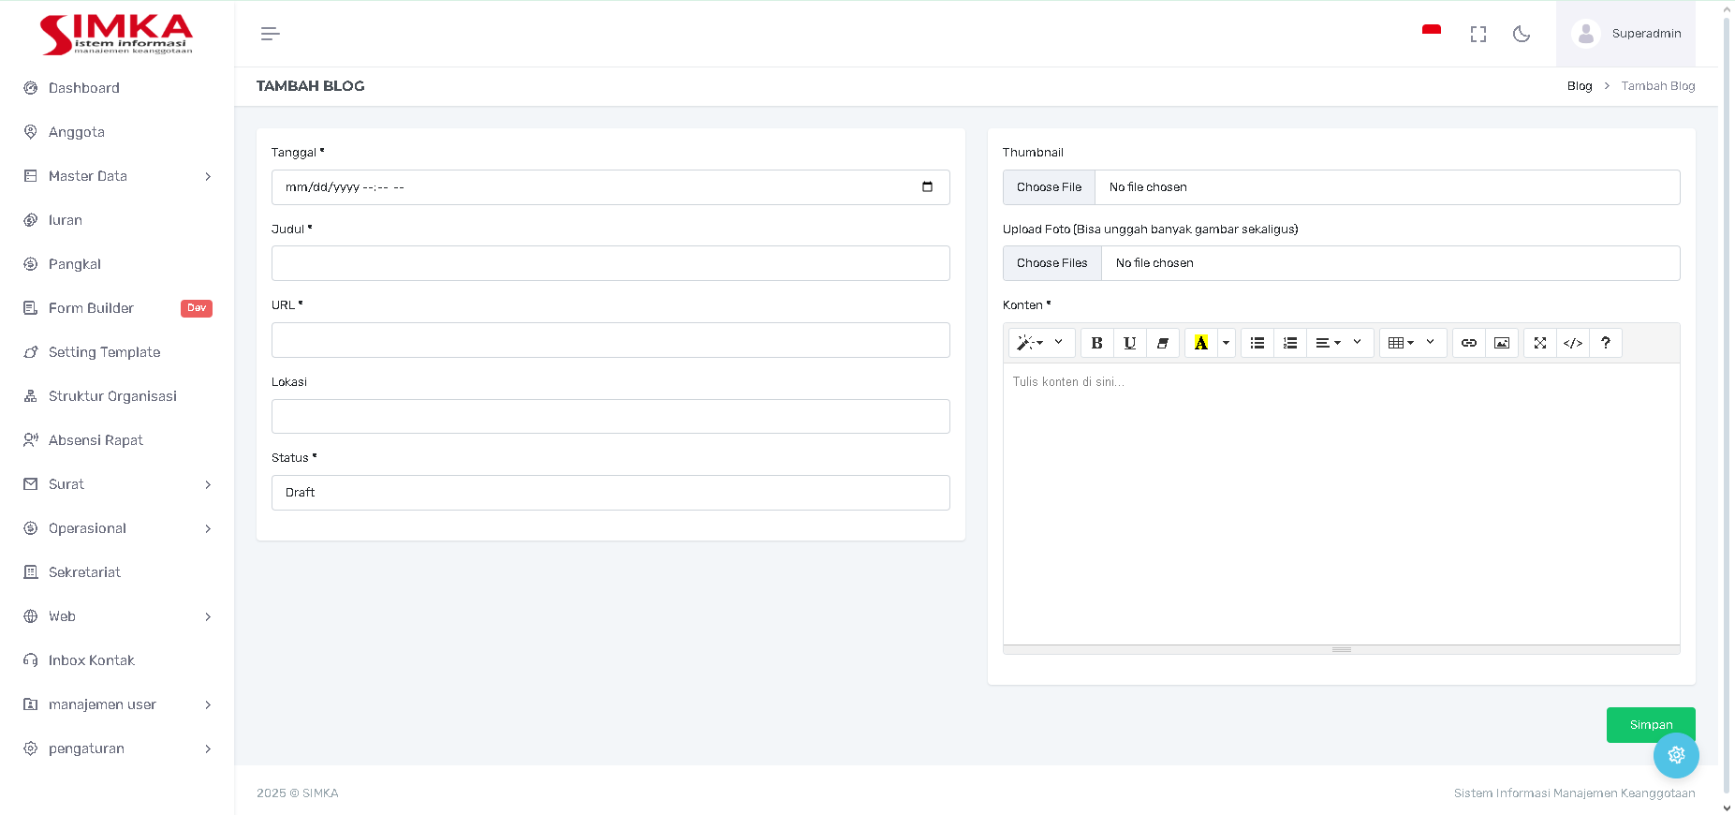Open the Anggota menu in the sidebar
This screenshot has width=1735, height=815.
tap(77, 132)
